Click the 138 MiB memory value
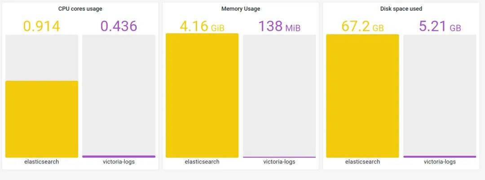Image resolution: width=485 pixels, height=180 pixels. pyautogui.click(x=279, y=26)
